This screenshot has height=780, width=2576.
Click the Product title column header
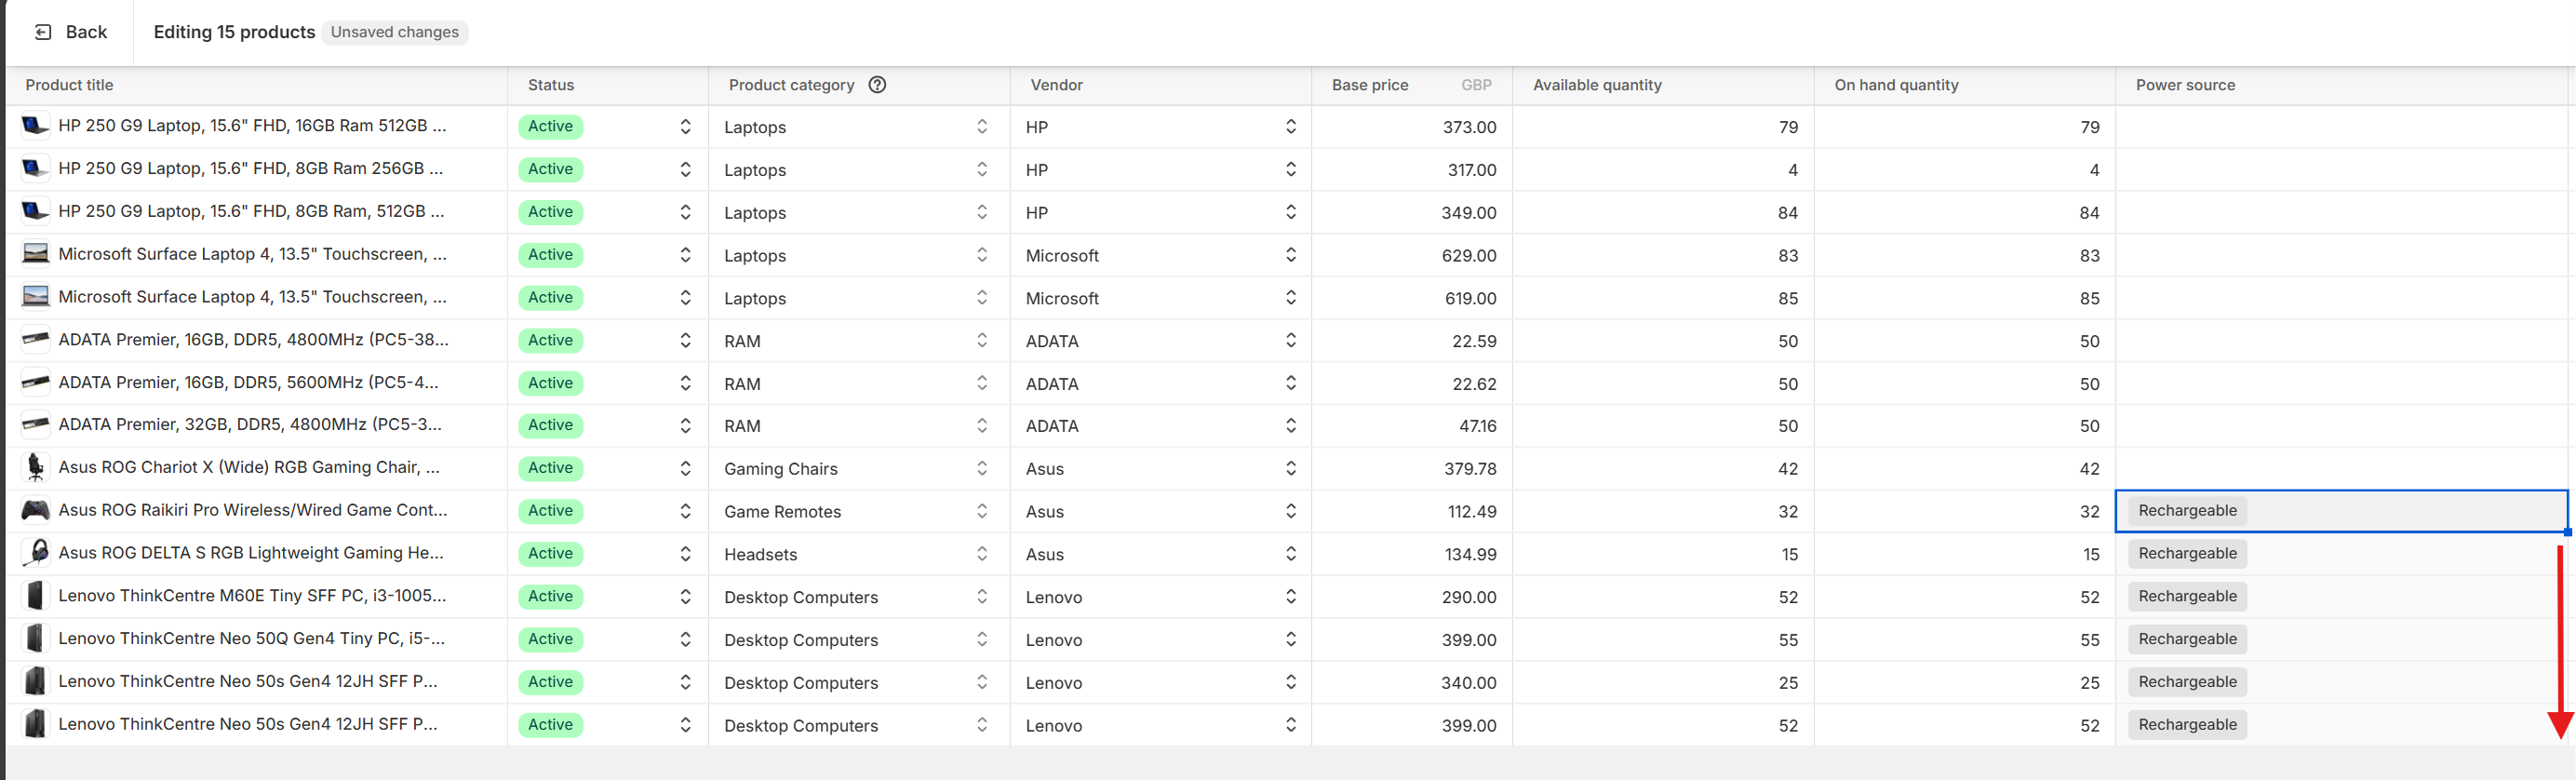tap(69, 85)
